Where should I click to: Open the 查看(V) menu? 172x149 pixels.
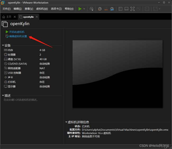tap(29, 9)
